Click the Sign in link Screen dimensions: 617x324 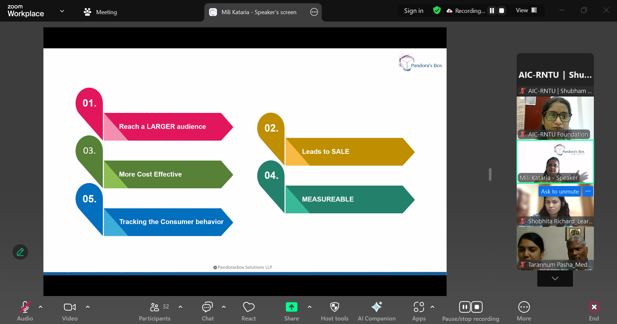[x=413, y=11]
